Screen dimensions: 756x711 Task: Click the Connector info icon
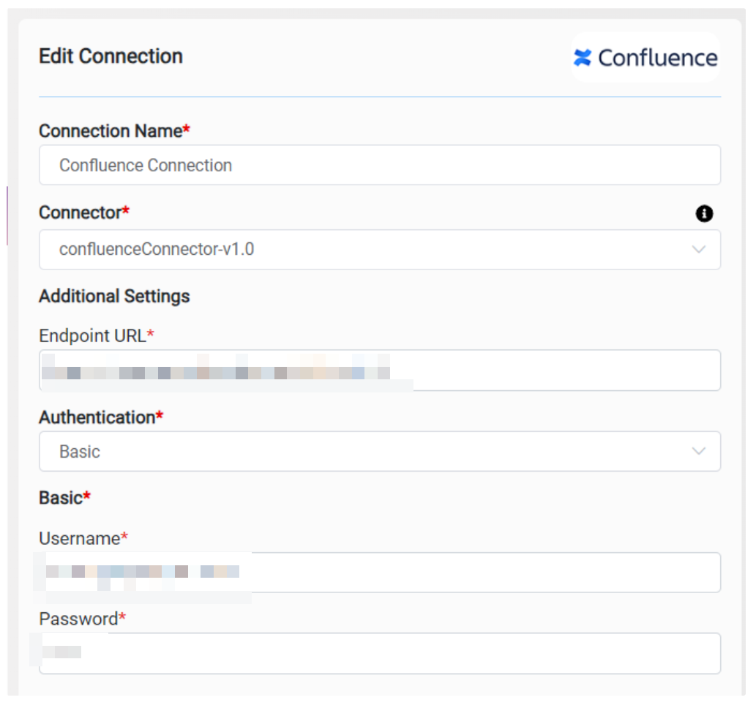(x=704, y=213)
